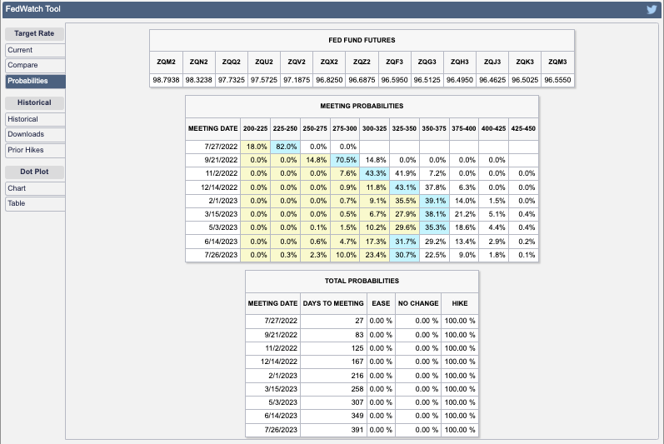The height and width of the screenshot is (444, 664).
Task: Click the highlighted 31.7% cell for 6/14/2023
Action: pos(404,242)
